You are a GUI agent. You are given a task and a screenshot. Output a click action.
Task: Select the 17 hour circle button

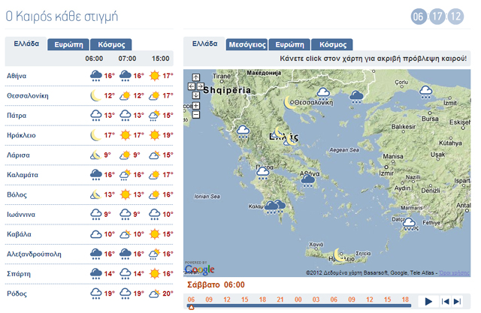coord(437,17)
